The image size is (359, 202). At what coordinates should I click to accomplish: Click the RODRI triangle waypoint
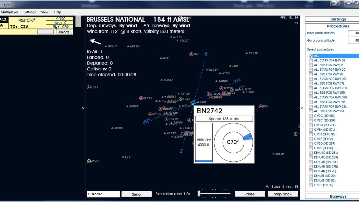(127, 106)
